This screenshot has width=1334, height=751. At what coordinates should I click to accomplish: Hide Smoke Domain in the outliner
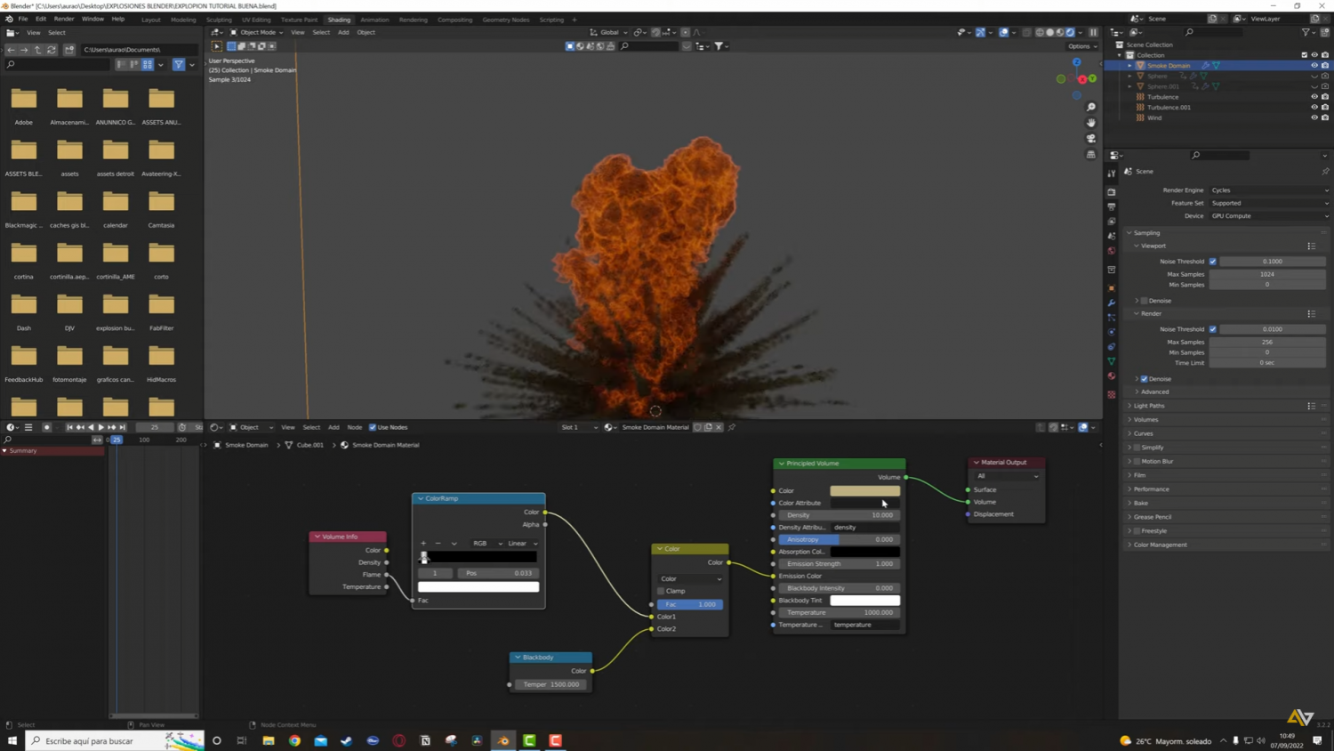click(x=1314, y=65)
